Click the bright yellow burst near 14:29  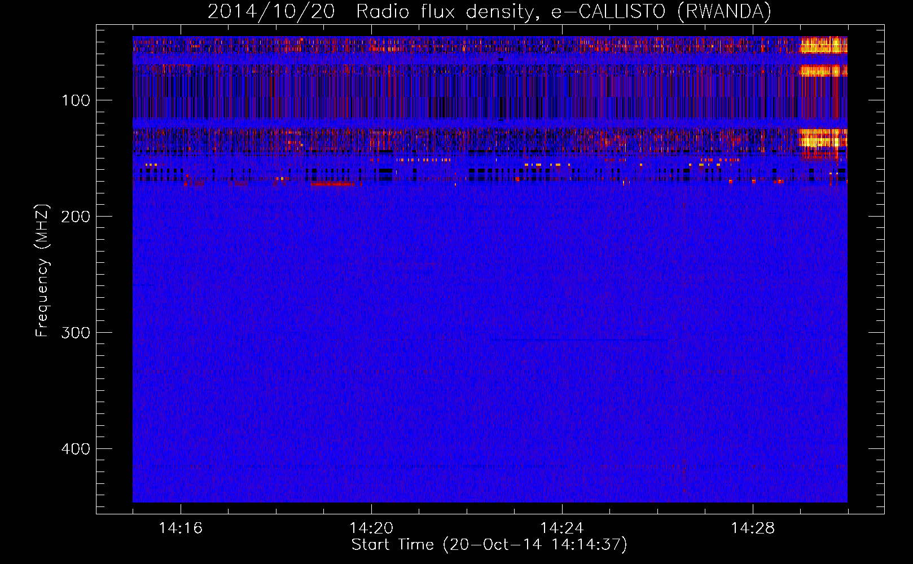pos(823,45)
